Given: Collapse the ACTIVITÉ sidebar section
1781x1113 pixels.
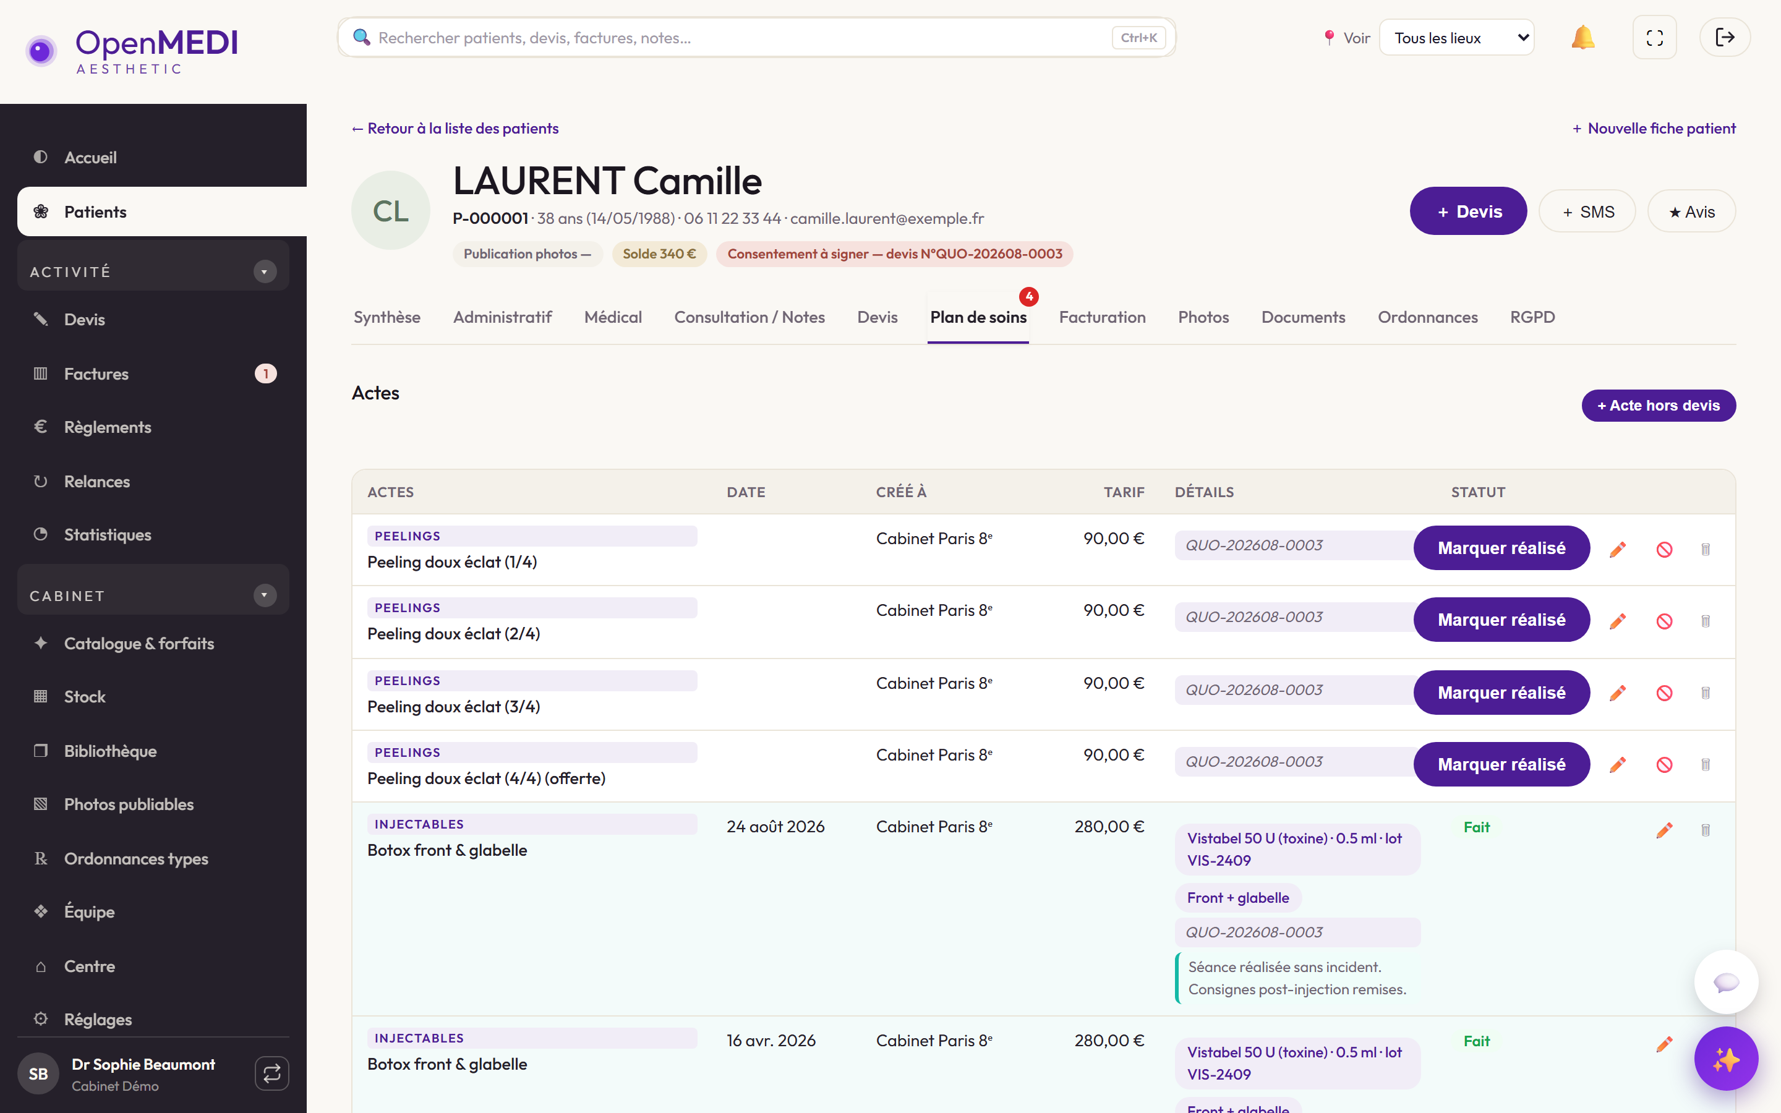Looking at the screenshot, I should 265,271.
